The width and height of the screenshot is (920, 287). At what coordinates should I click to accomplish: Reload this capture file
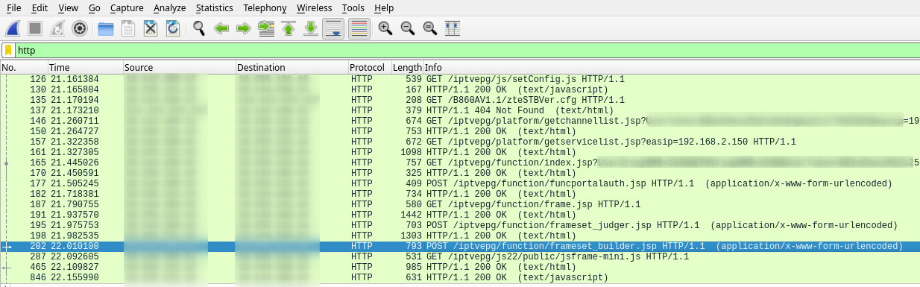(x=173, y=28)
